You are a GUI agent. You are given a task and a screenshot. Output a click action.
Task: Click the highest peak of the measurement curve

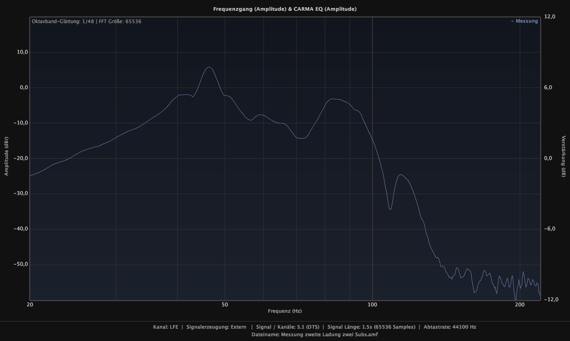point(209,67)
